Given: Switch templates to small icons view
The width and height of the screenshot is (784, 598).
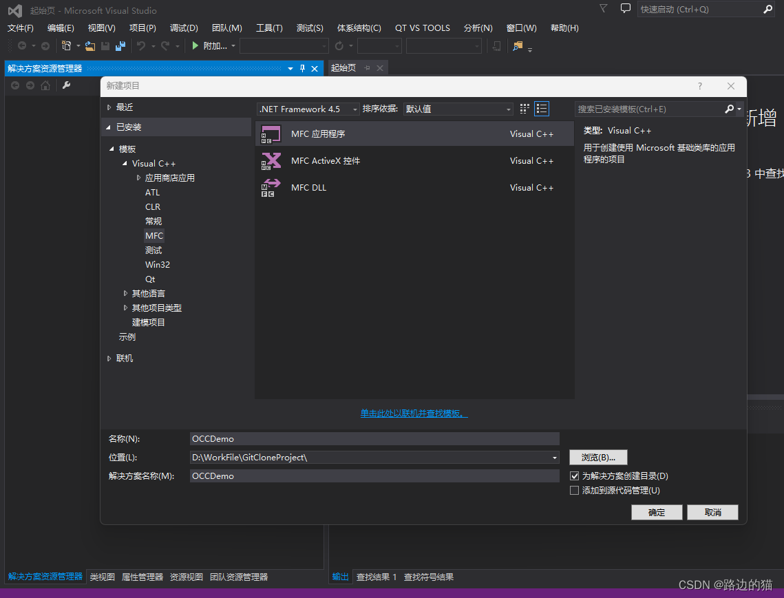Looking at the screenshot, I should click(x=524, y=109).
